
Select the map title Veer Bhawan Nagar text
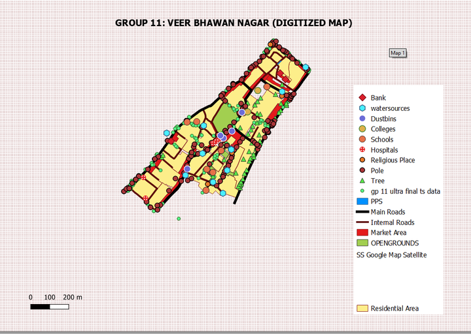pyautogui.click(x=234, y=23)
